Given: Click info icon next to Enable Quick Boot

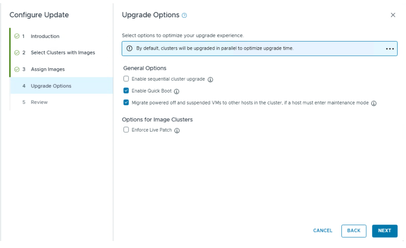Looking at the screenshot, I should (176, 92).
